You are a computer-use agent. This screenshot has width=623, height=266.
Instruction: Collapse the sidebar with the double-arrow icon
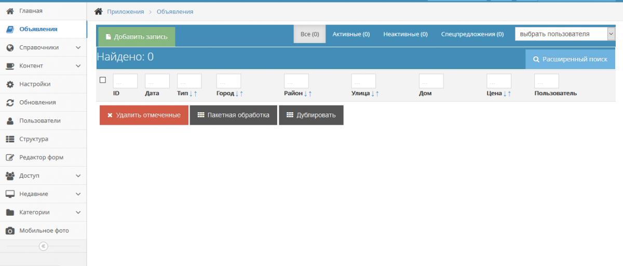point(44,246)
